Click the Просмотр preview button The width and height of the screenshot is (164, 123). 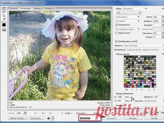pos(36,118)
